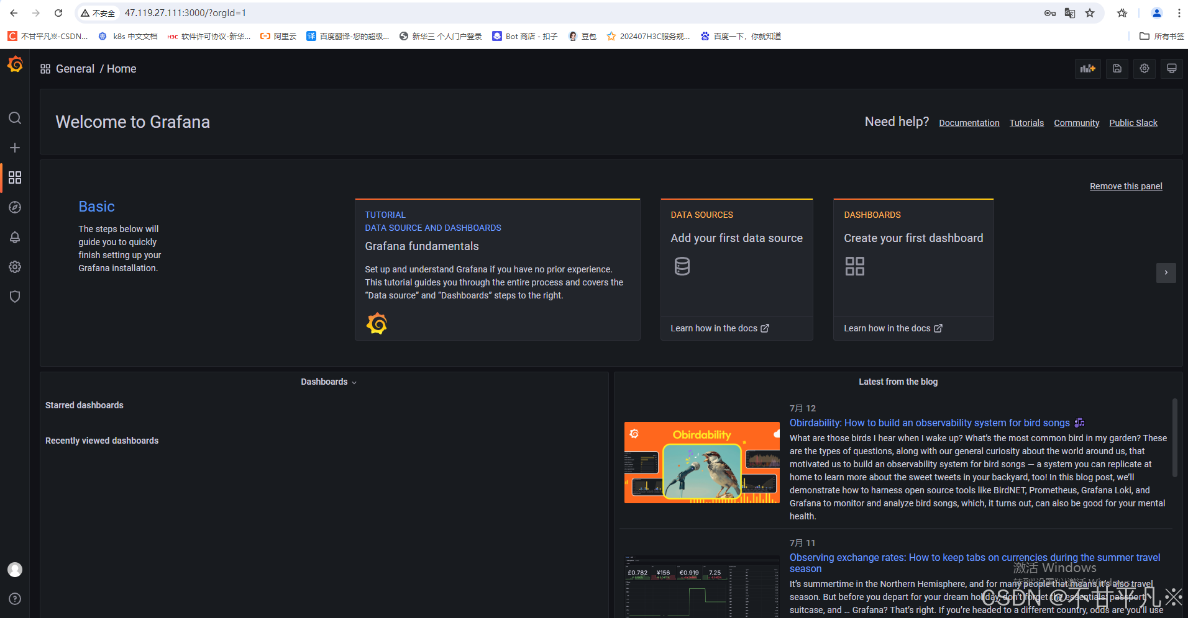Click the breadcrumb grid icon beside General

coord(45,69)
